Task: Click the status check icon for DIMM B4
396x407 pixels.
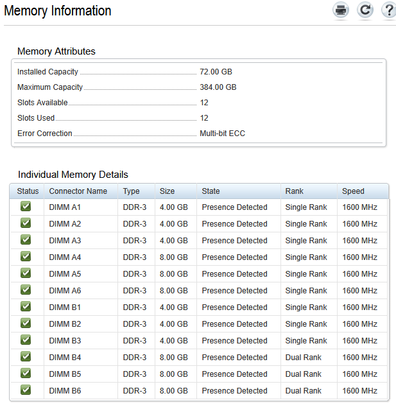Action: point(26,357)
